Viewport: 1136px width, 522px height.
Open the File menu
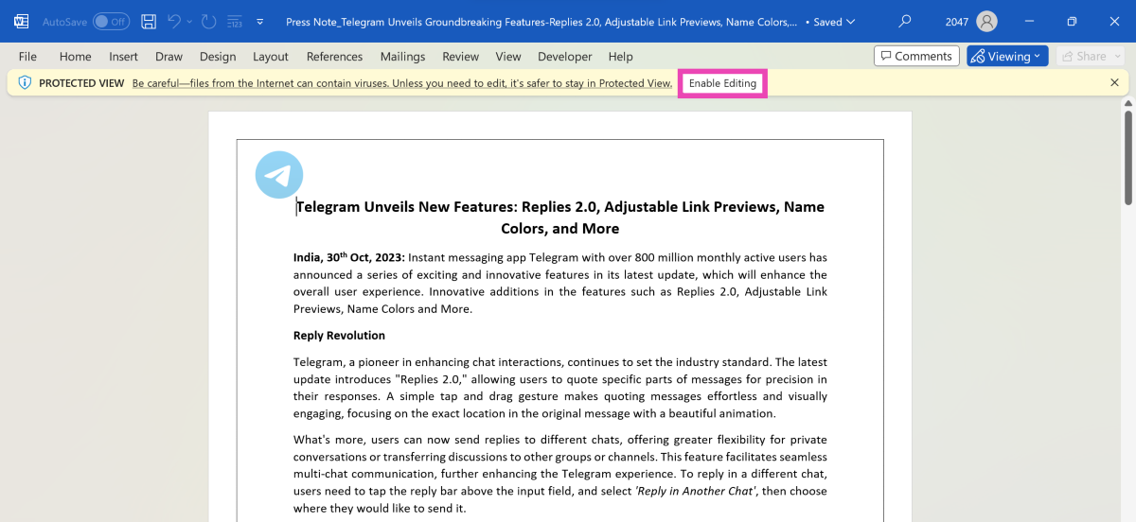click(x=27, y=57)
